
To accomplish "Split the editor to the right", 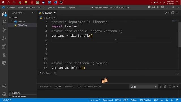I will (173, 13).
